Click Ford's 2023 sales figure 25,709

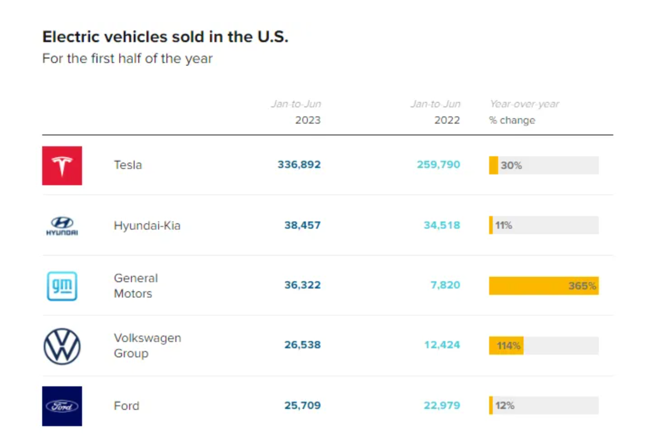302,405
